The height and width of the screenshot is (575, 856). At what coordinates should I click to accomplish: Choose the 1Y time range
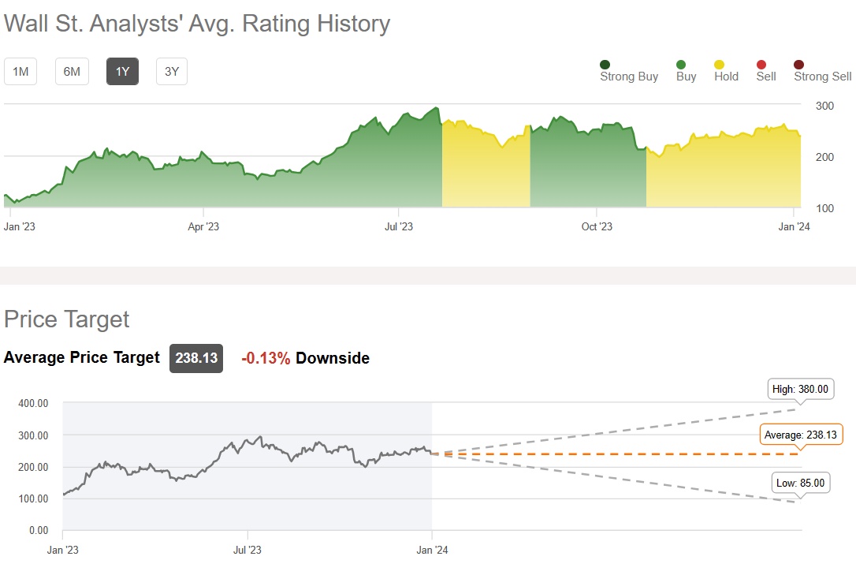coord(122,72)
